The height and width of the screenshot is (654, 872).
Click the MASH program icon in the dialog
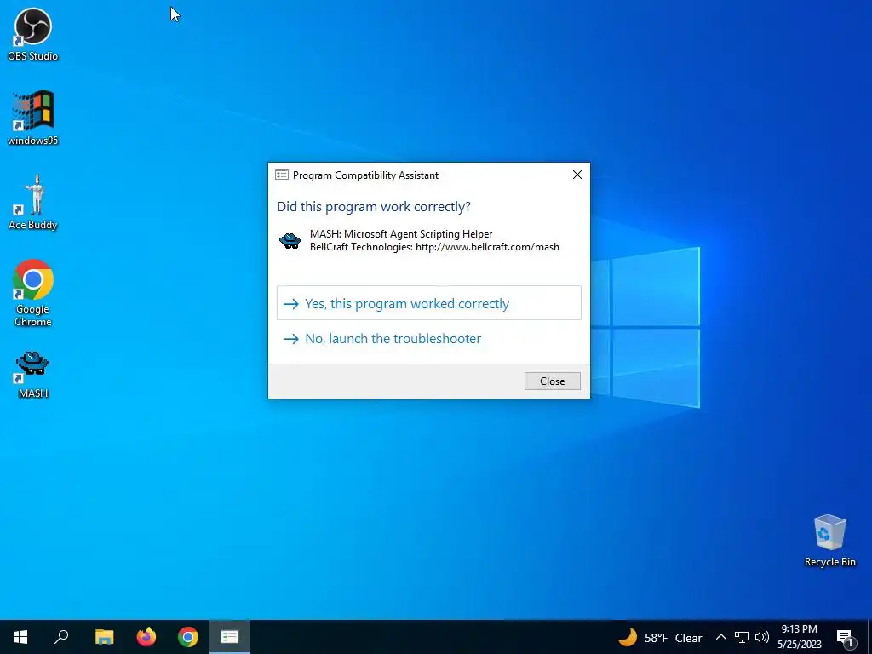(290, 240)
